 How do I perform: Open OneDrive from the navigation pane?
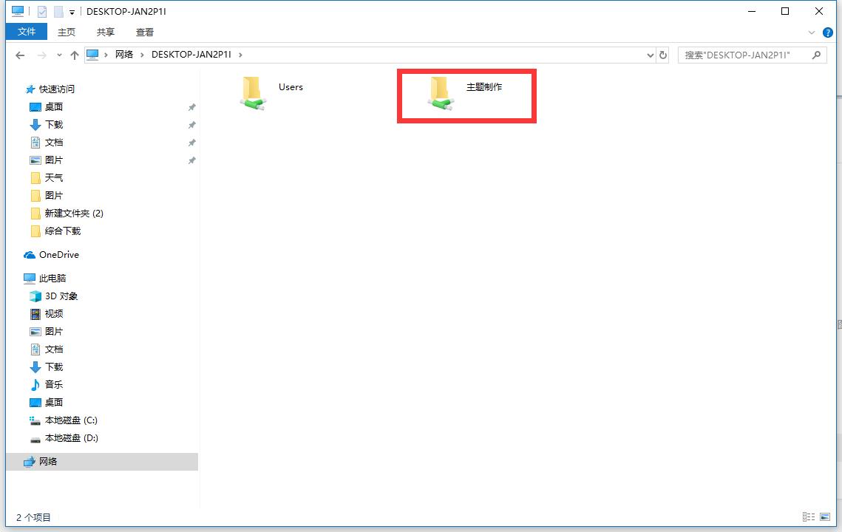pyautogui.click(x=57, y=254)
